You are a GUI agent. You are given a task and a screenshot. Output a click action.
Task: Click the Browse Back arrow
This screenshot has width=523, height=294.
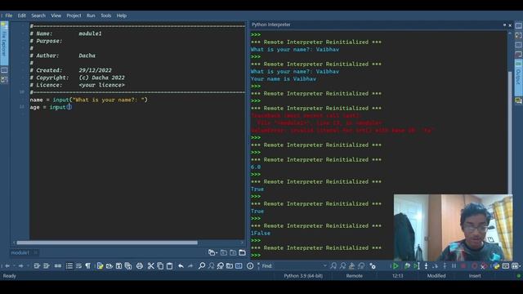coord(7,266)
